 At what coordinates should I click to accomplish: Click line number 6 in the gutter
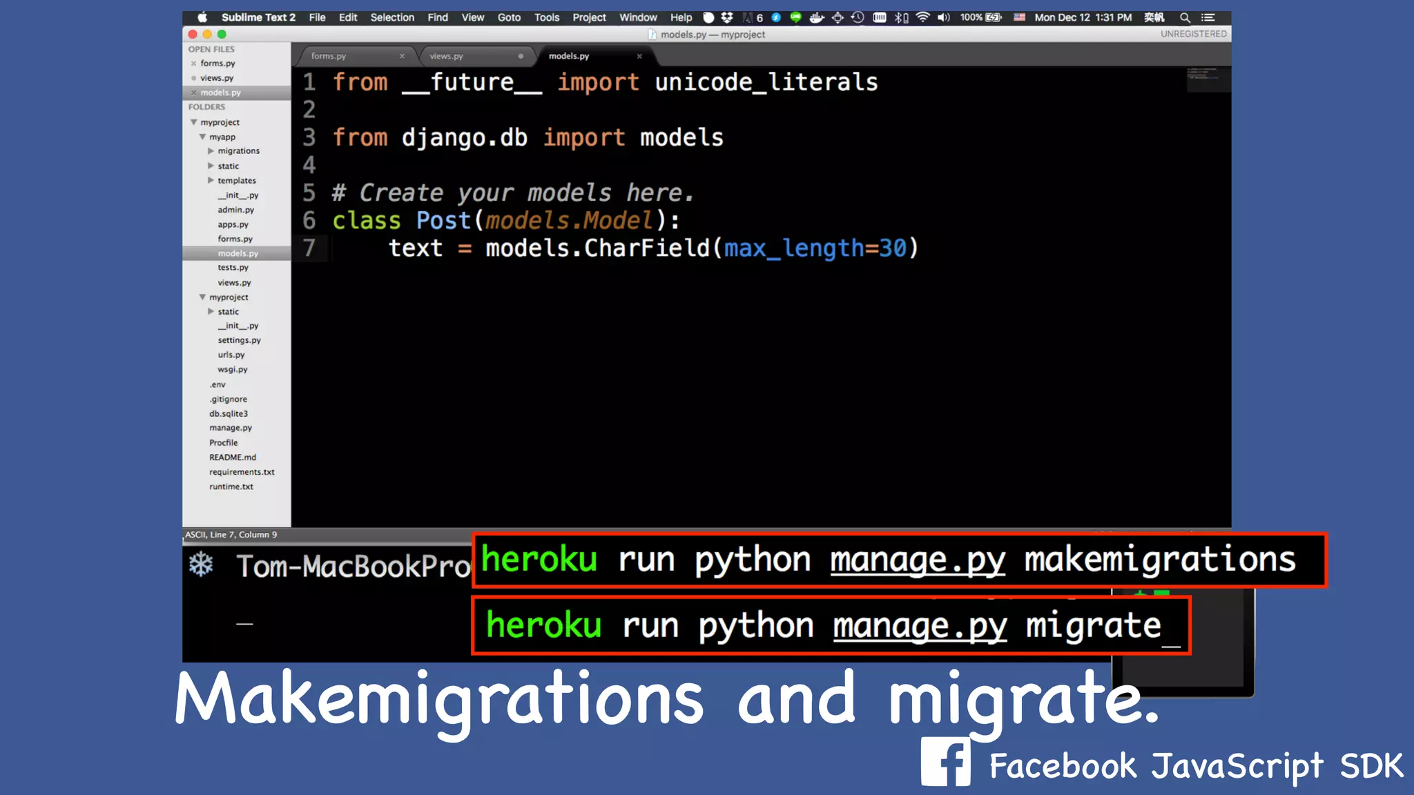(309, 220)
